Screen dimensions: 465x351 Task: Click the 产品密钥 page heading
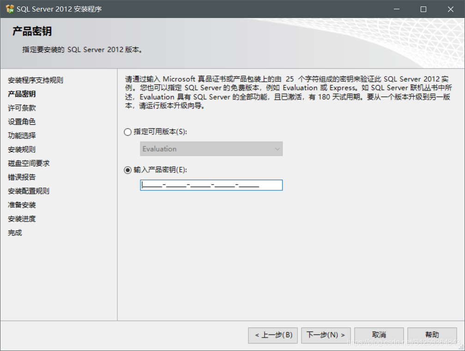(x=32, y=31)
